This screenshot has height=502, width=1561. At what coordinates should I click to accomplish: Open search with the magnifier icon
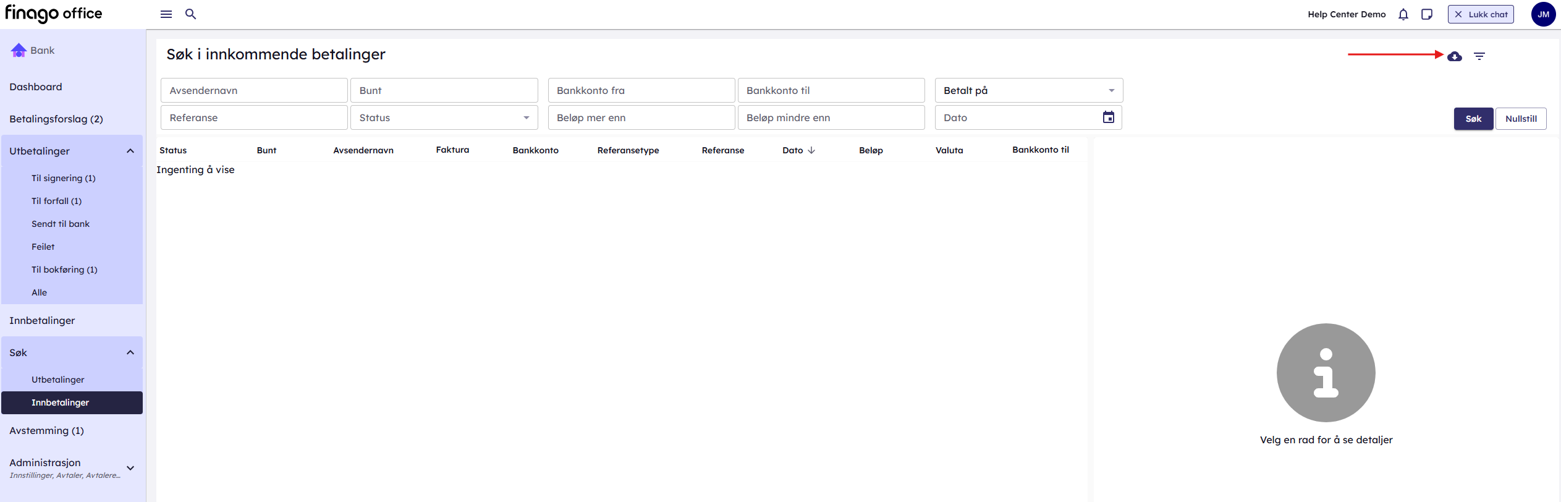pyautogui.click(x=190, y=14)
